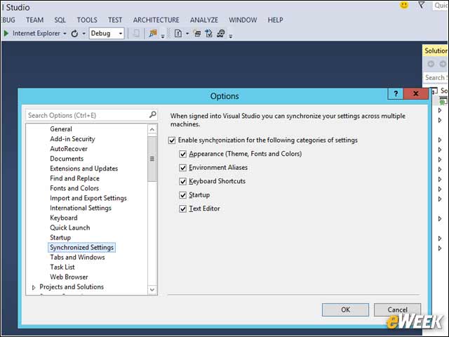Uncheck Environment Aliases sync checkbox
449x337 pixels.
click(182, 168)
